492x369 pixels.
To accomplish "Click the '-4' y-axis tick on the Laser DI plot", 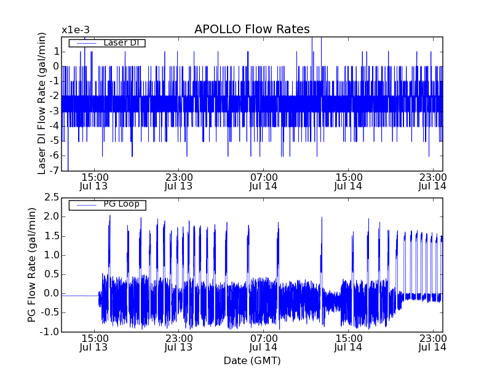I will pos(54,126).
